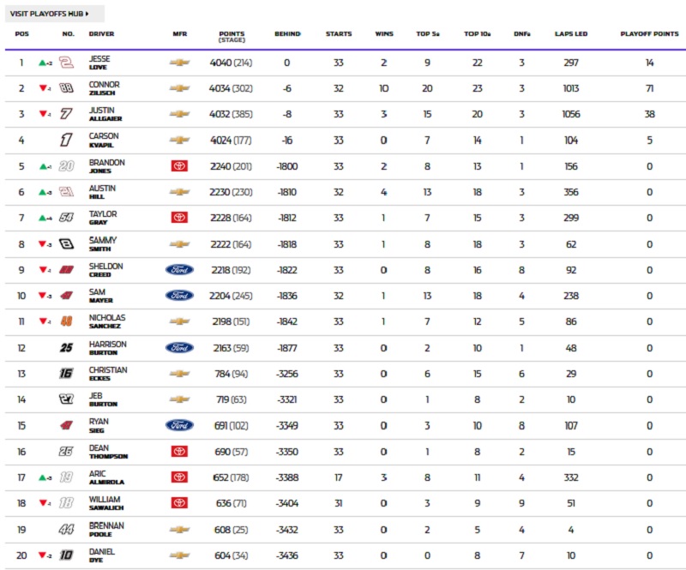Click the Chevrolet logo in Jesse Love's row

pyautogui.click(x=179, y=63)
